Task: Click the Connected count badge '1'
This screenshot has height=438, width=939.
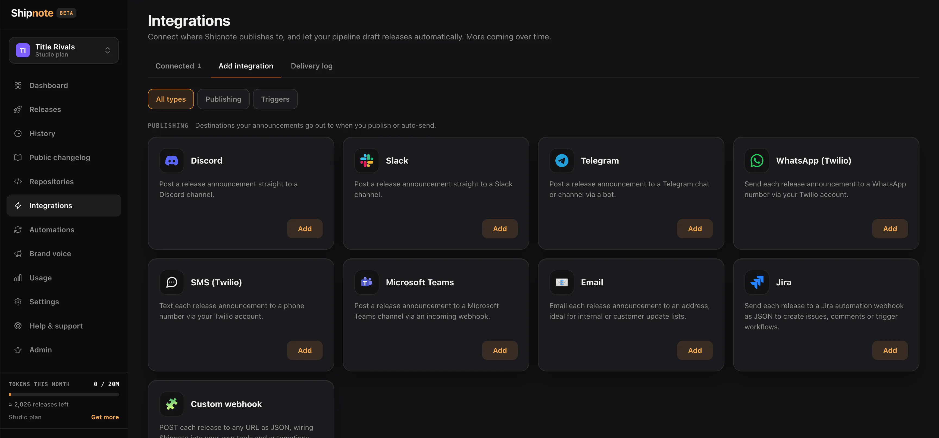Action: point(199,66)
